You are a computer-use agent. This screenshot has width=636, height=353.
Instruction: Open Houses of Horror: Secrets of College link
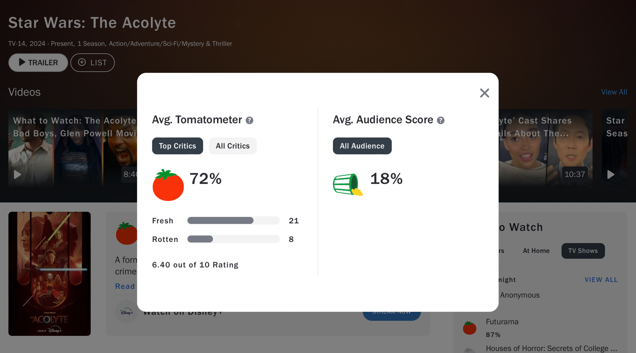point(551,348)
